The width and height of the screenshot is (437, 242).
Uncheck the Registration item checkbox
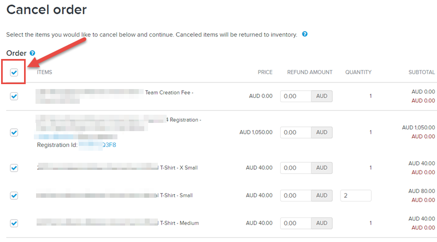14,132
